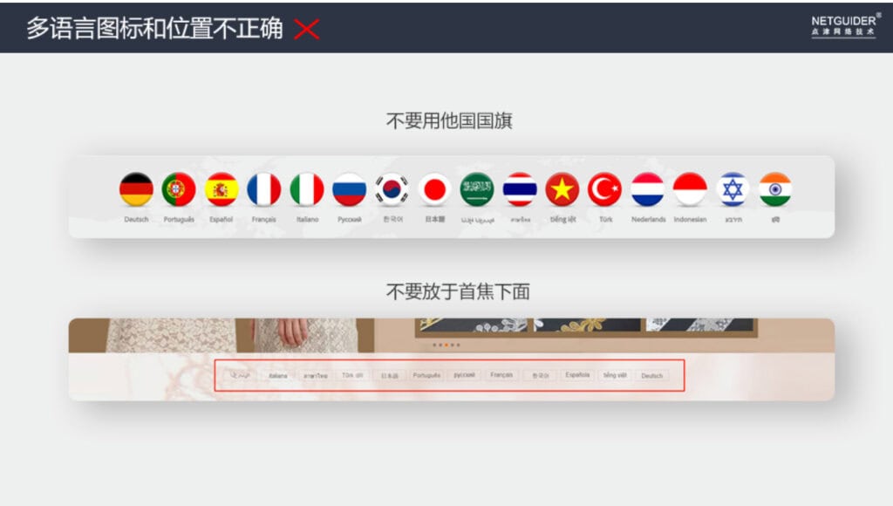
Task: Click the Deutsch button in lower language bar
Action: click(652, 375)
